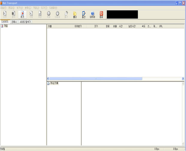Screen dimensions: 186x151
Task: Click the 이어받기 column header
Action: coord(80,26)
